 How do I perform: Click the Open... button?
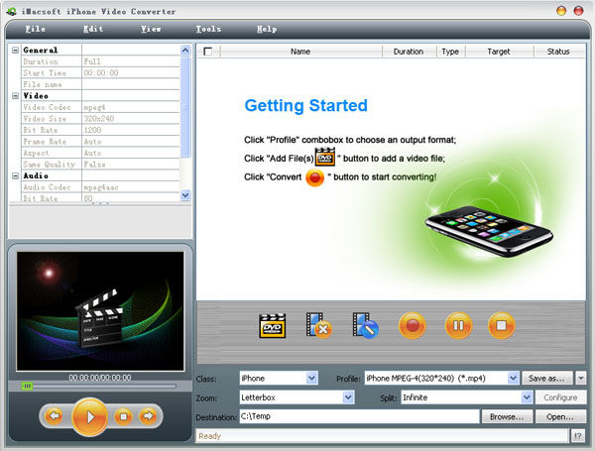(560, 417)
